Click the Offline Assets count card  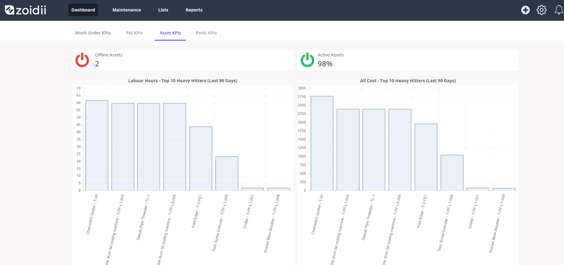[183, 60]
